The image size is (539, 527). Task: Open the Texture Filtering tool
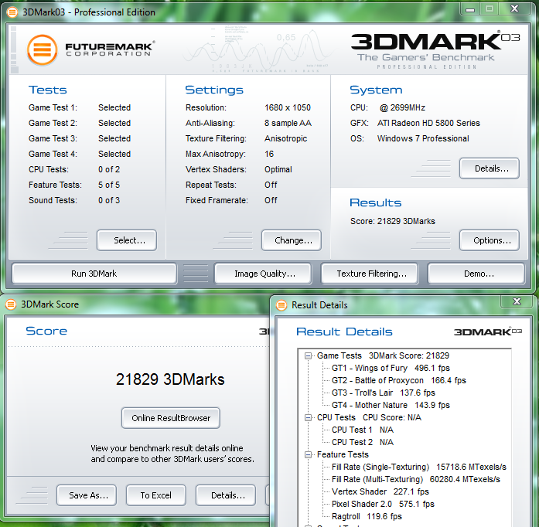(370, 274)
